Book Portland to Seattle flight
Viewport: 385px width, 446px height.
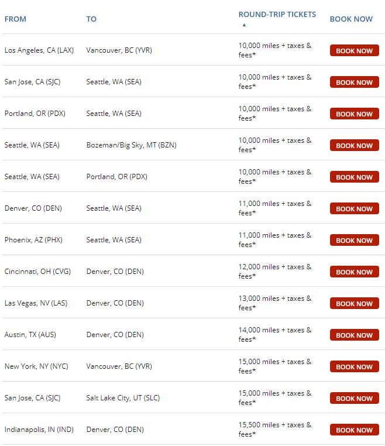tap(354, 114)
